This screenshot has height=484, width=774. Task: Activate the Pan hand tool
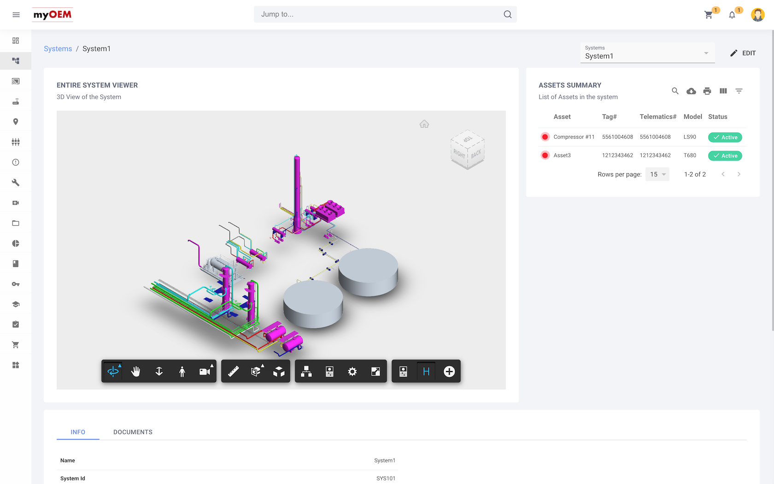pyautogui.click(x=136, y=372)
